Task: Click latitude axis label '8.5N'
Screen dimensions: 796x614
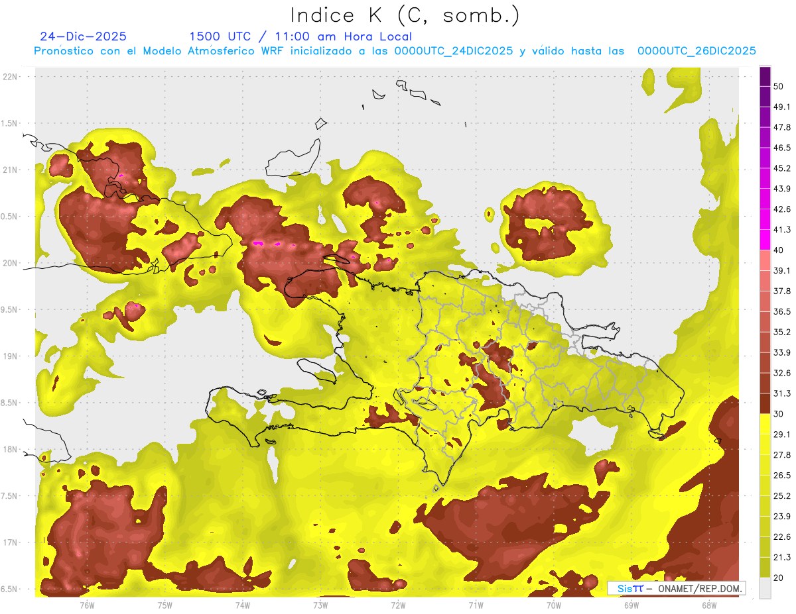Action: pyautogui.click(x=10, y=403)
